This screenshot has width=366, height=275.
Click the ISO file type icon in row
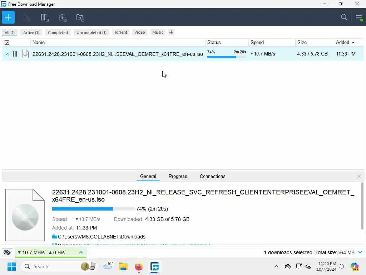click(x=25, y=54)
